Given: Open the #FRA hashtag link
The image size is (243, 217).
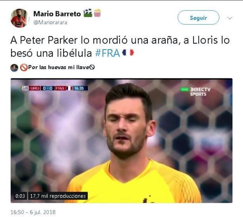Looking at the screenshot, I should [108, 53].
